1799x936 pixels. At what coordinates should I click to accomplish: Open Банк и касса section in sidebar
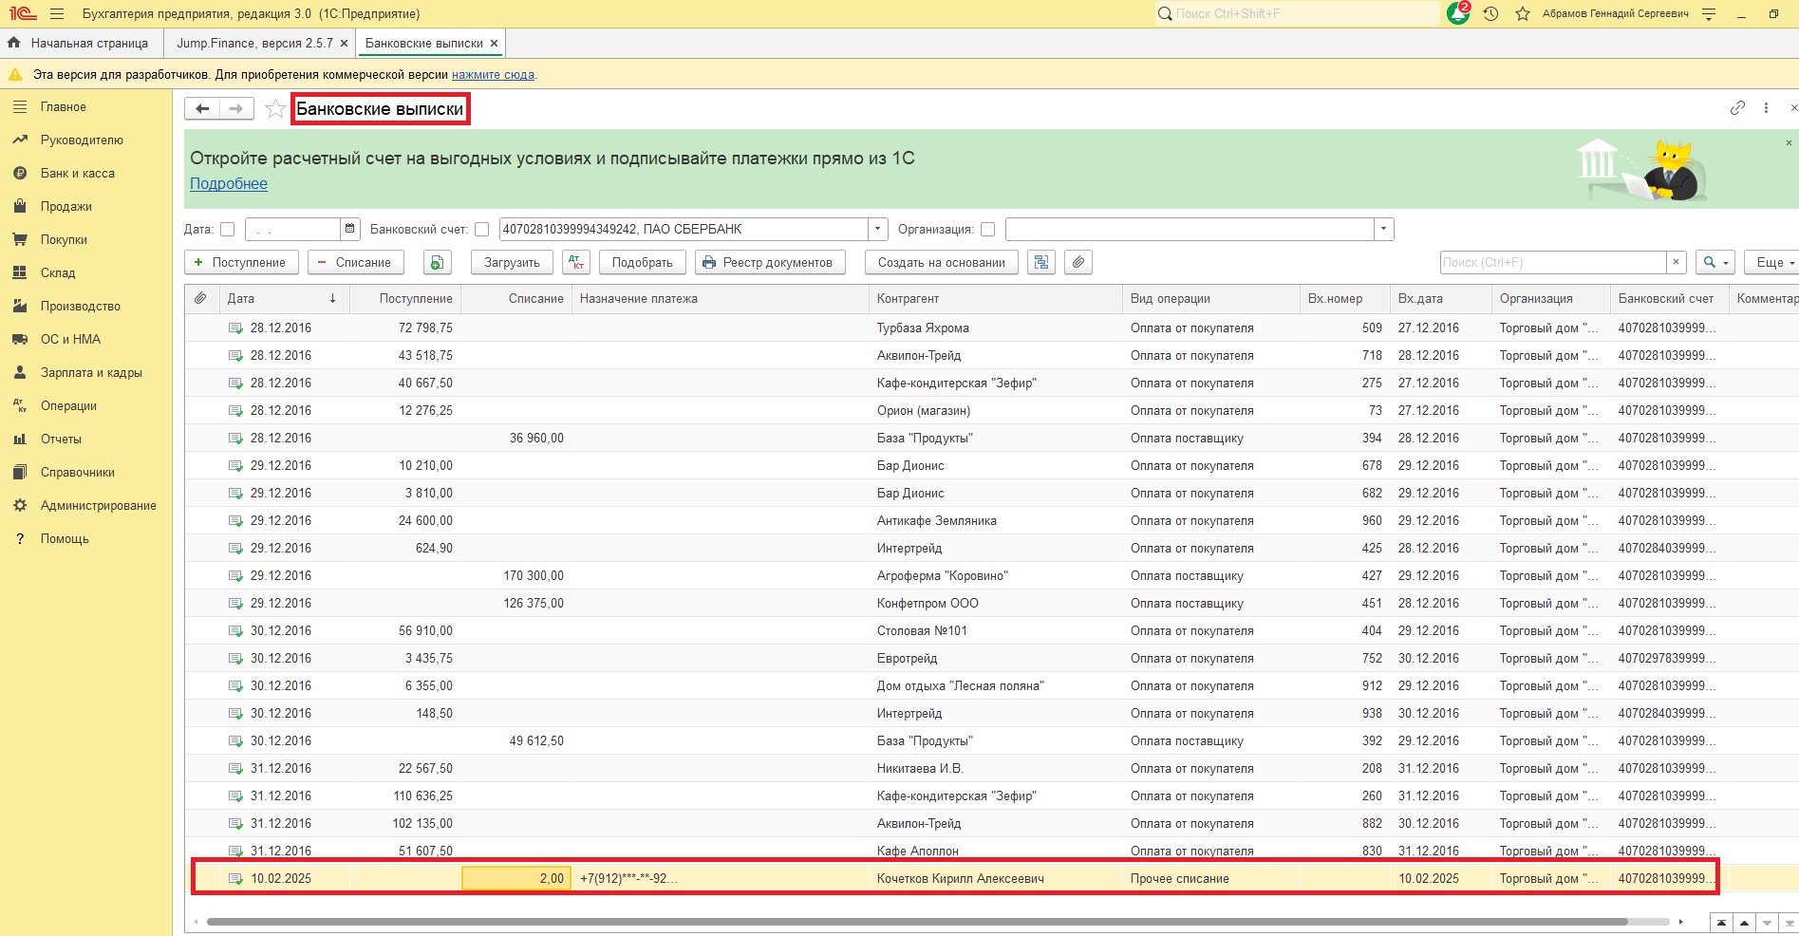pos(77,174)
